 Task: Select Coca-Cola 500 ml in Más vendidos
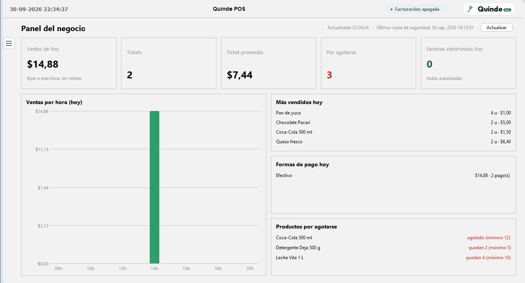tap(394, 132)
